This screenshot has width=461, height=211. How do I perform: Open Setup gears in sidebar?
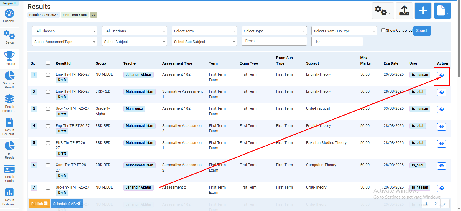point(9,35)
